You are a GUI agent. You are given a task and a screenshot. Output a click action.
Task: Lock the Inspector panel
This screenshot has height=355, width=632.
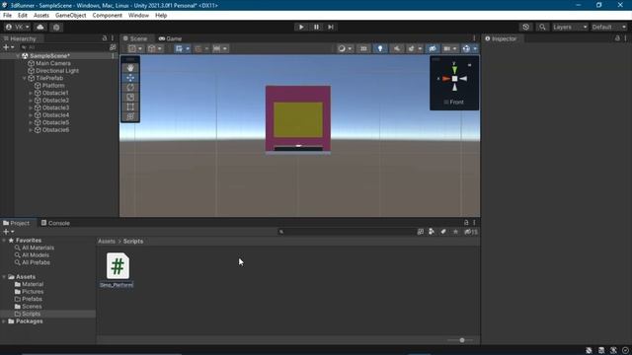point(617,38)
